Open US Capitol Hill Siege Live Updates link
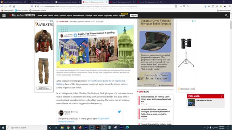 point(156,113)
